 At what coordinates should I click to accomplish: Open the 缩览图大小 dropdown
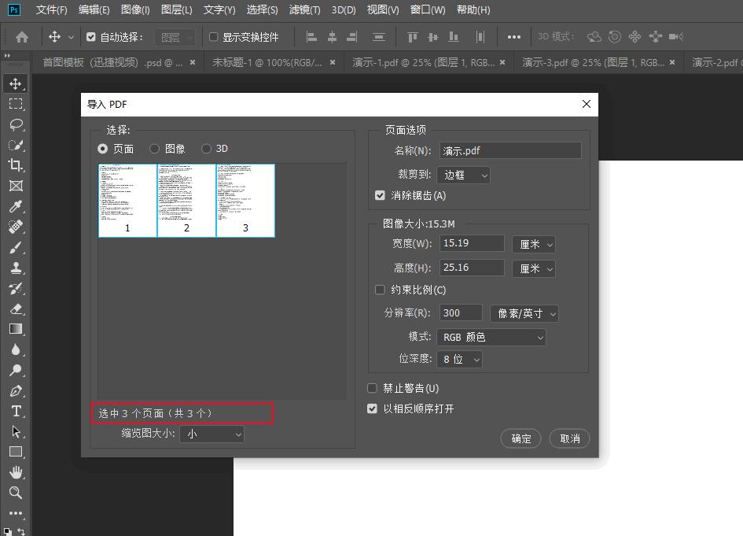pos(212,434)
